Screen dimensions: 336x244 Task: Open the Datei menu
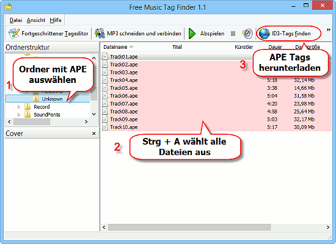click(16, 20)
